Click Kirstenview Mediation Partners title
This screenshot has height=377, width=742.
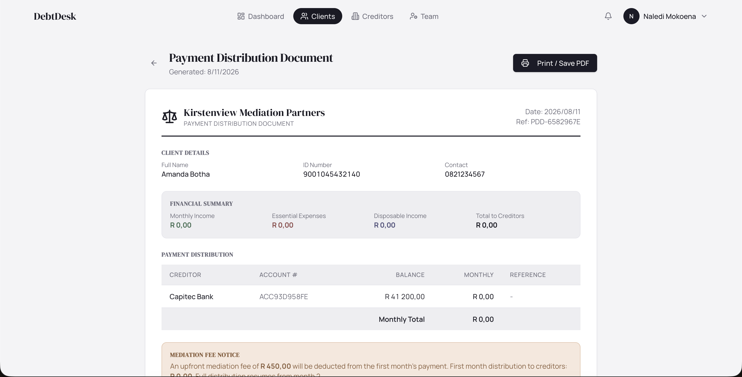pos(254,112)
